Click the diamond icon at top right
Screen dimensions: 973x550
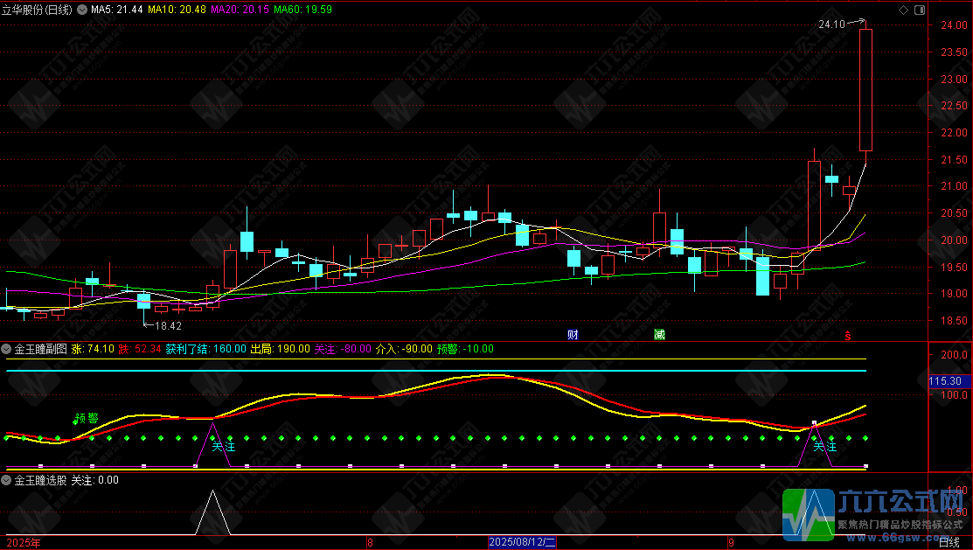[x=904, y=10]
